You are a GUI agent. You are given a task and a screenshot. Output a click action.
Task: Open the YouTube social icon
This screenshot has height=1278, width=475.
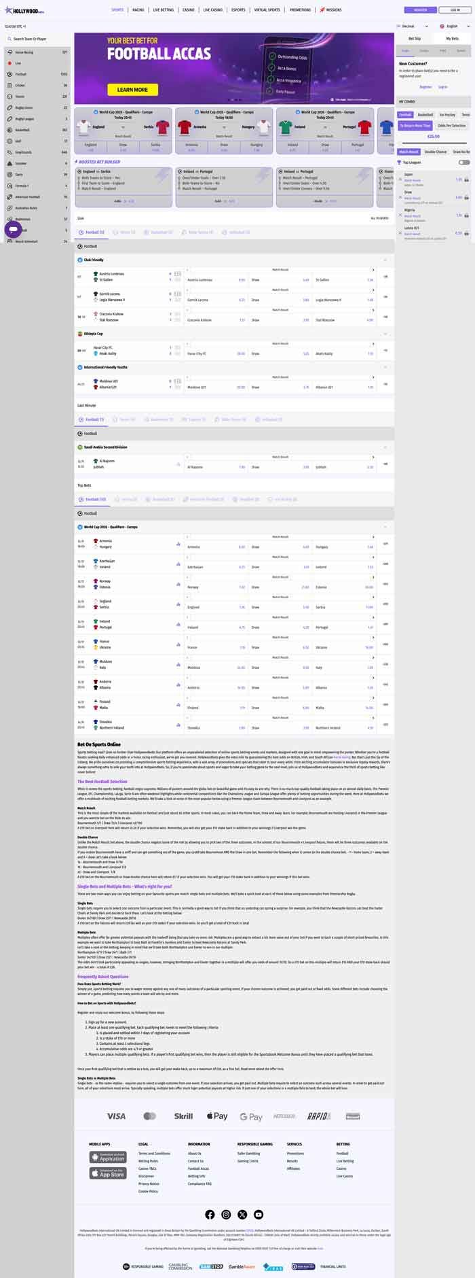point(259,1215)
